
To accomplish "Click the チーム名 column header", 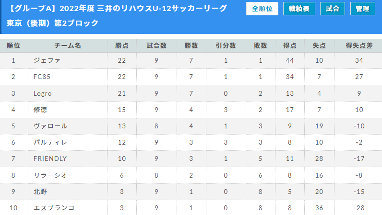I will coord(68,45).
